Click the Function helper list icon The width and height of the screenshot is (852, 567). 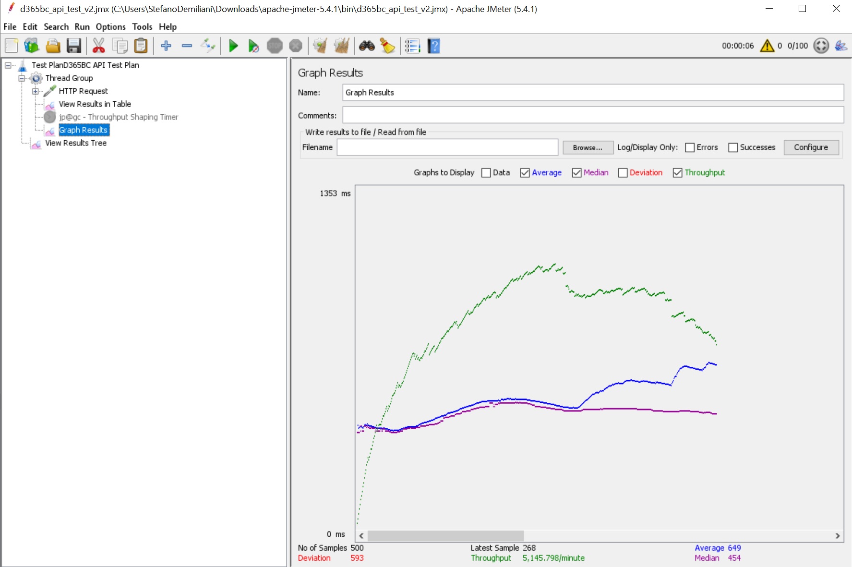coord(412,46)
